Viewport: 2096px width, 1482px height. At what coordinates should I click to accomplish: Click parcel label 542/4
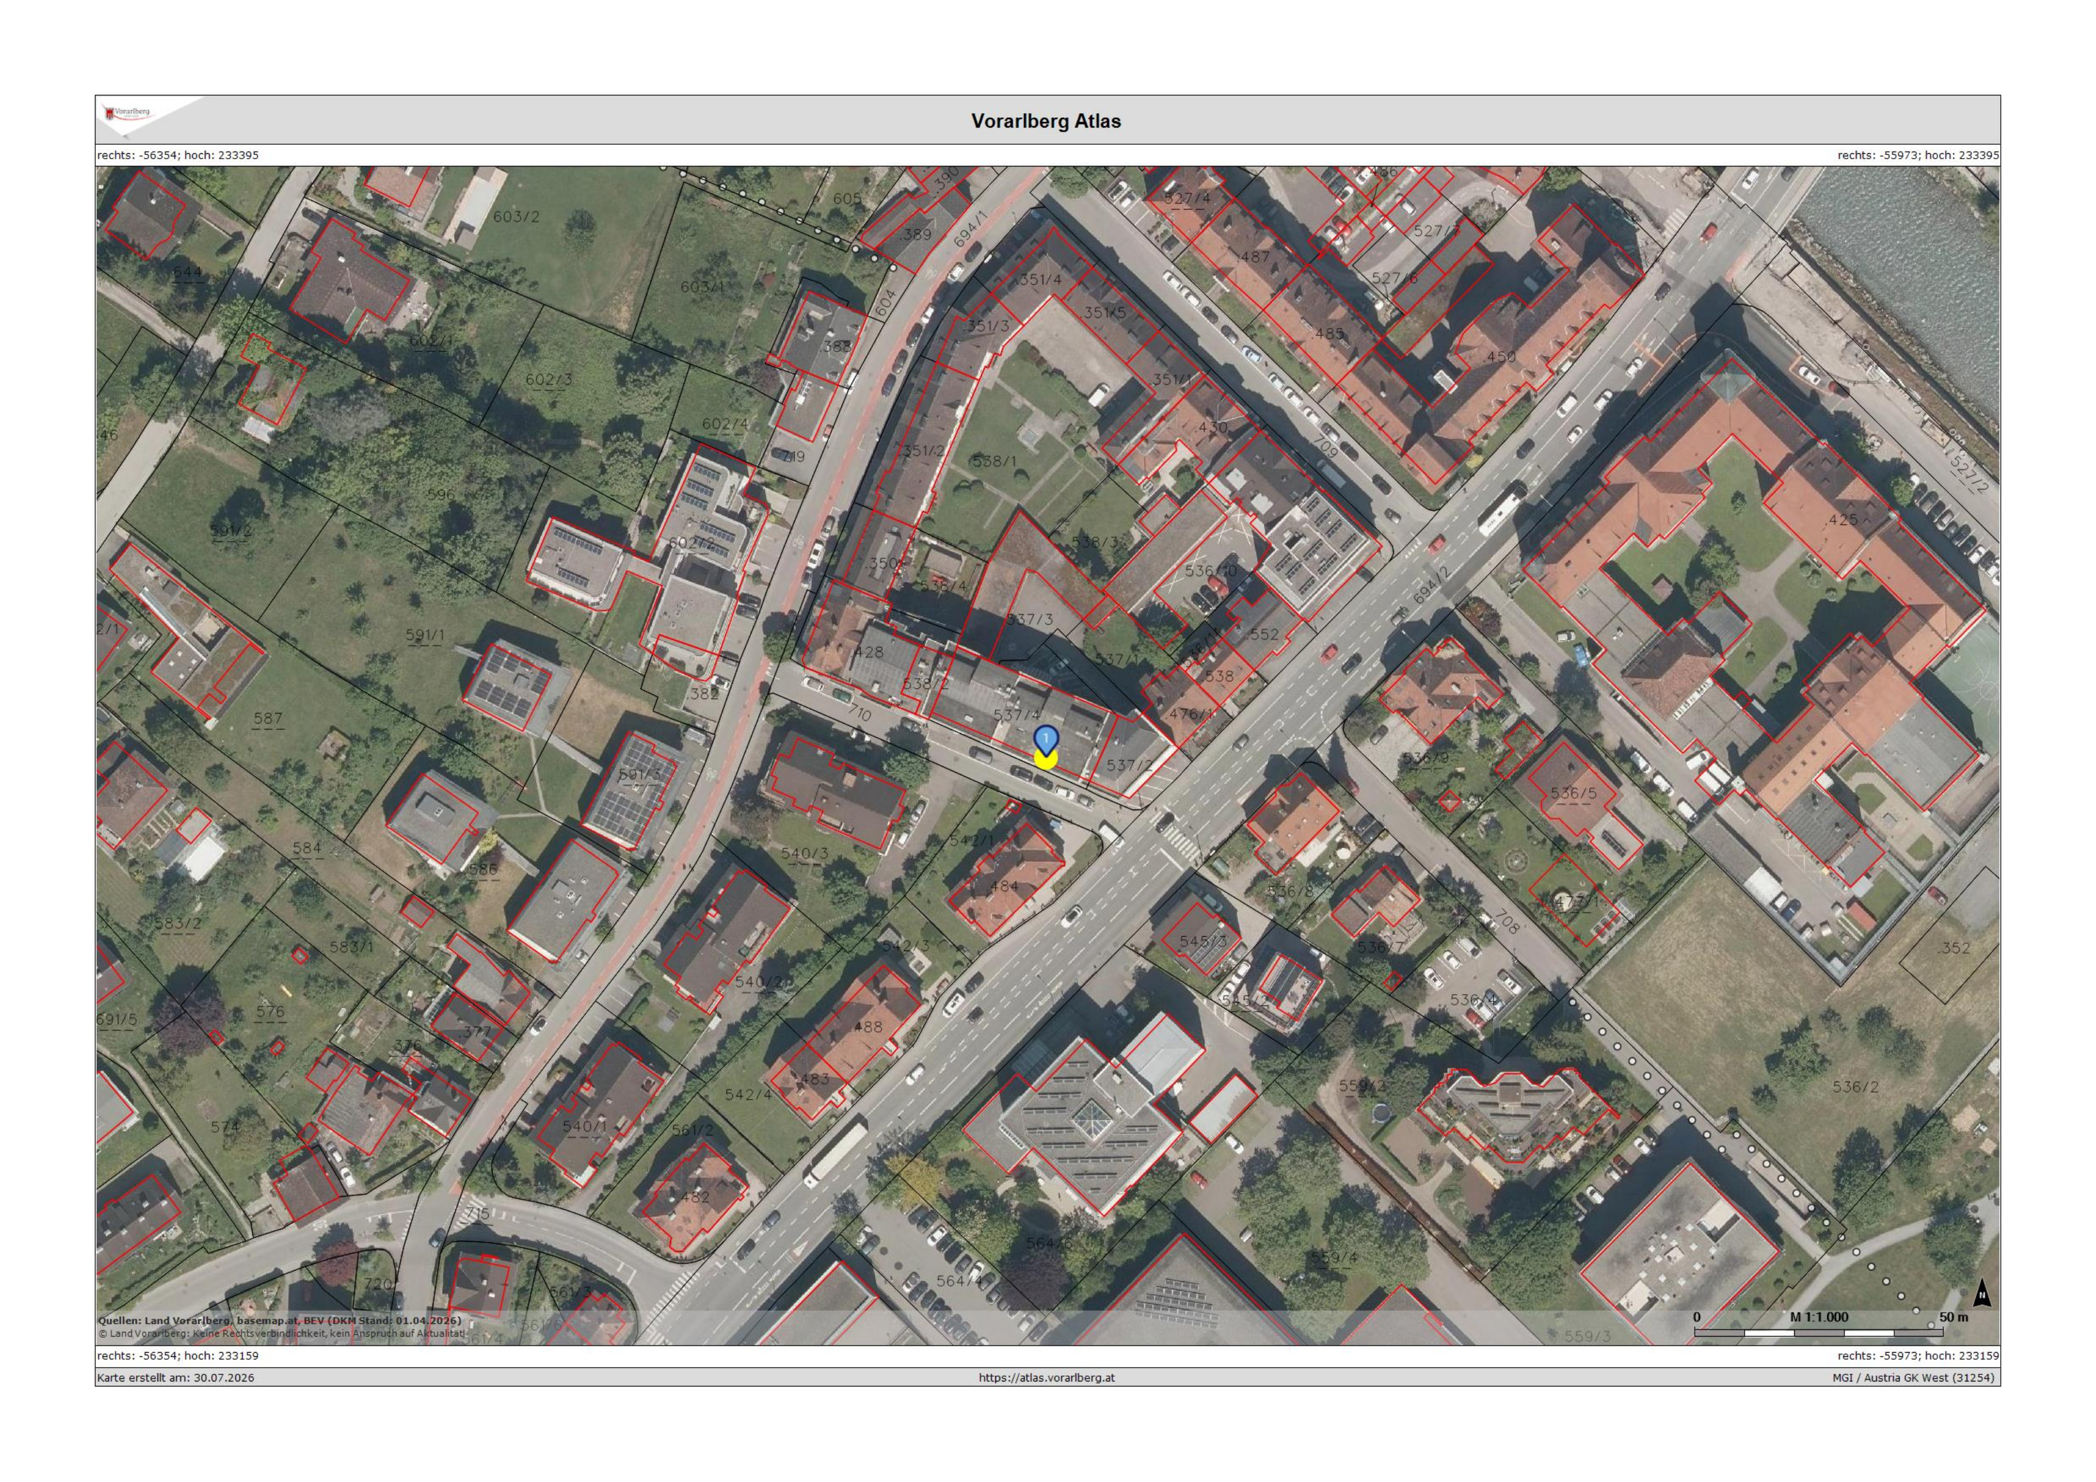(x=747, y=1094)
